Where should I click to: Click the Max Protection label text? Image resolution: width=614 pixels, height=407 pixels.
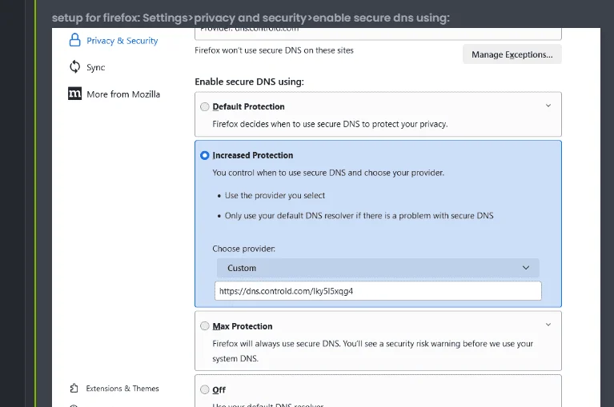pyautogui.click(x=243, y=326)
